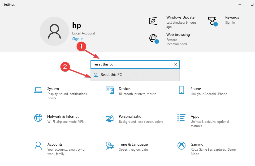Screen dimensions: 255x166
Task: Click the 'Restore recommended' text
Action: click(176, 42)
